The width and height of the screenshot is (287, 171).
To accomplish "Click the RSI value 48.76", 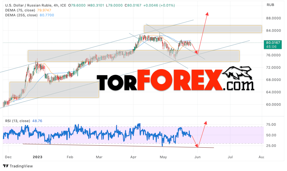I will [x=37, y=121].
